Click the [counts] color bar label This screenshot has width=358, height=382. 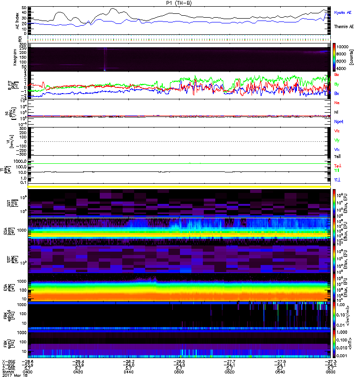351,57
